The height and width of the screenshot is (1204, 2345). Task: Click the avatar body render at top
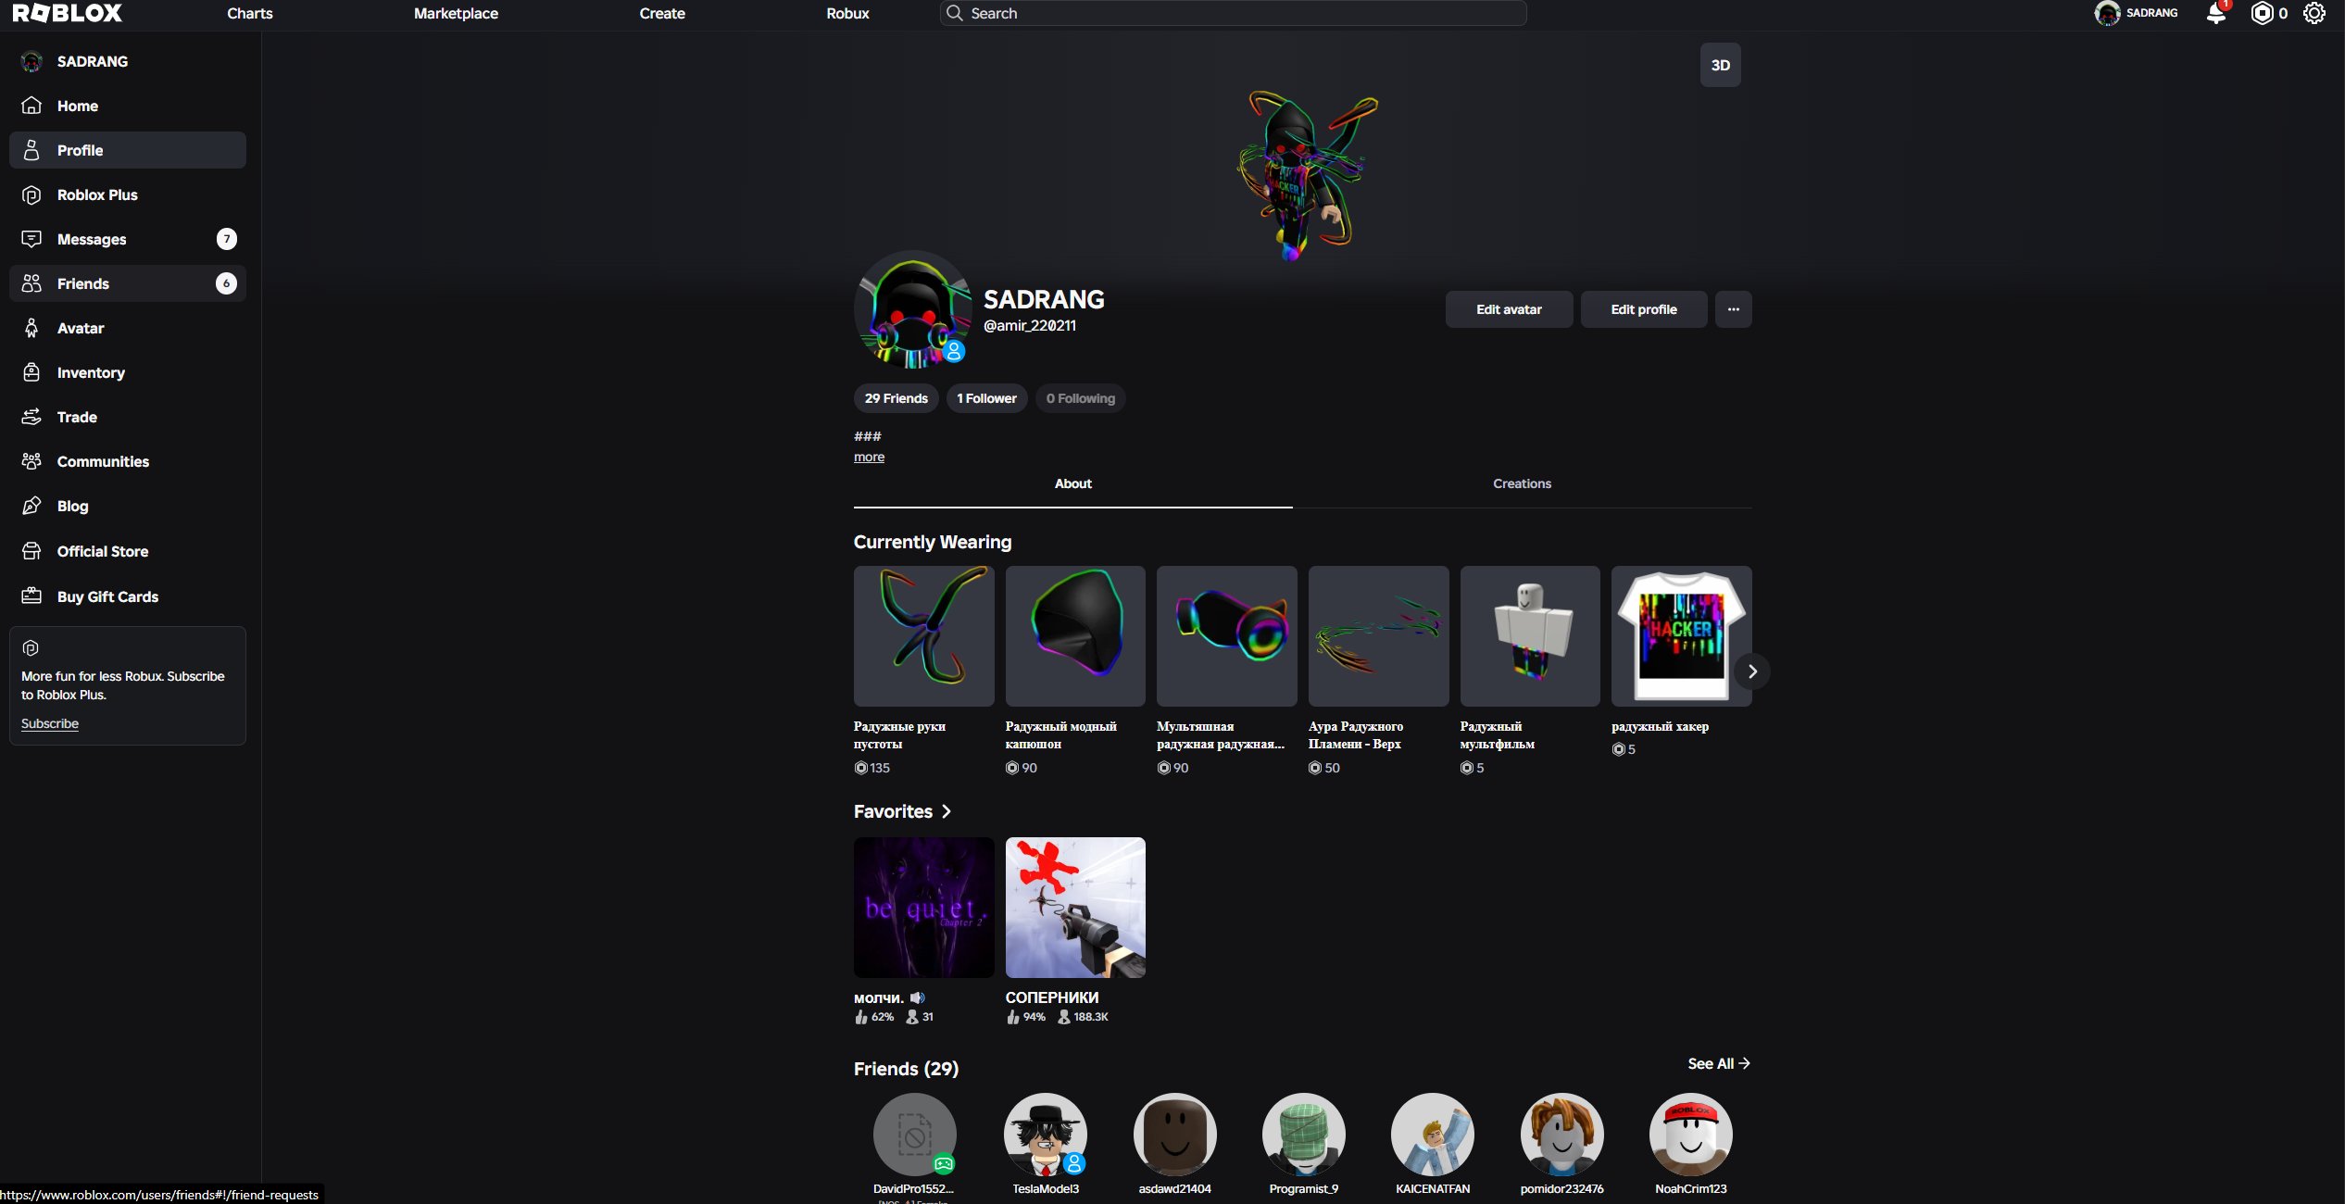pos(1306,174)
